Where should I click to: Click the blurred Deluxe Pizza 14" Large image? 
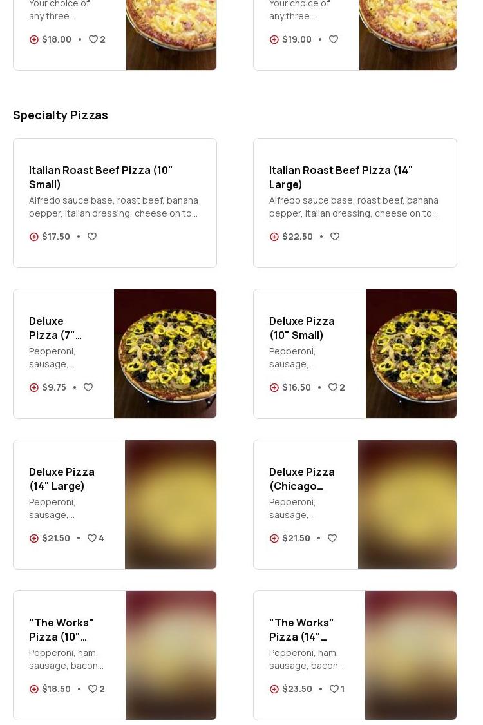170,505
